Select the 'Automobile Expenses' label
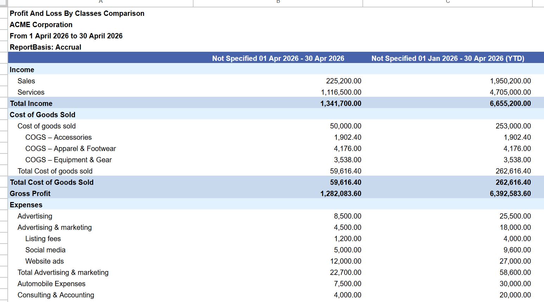Screen dimensions: 544x302 (x=51, y=284)
